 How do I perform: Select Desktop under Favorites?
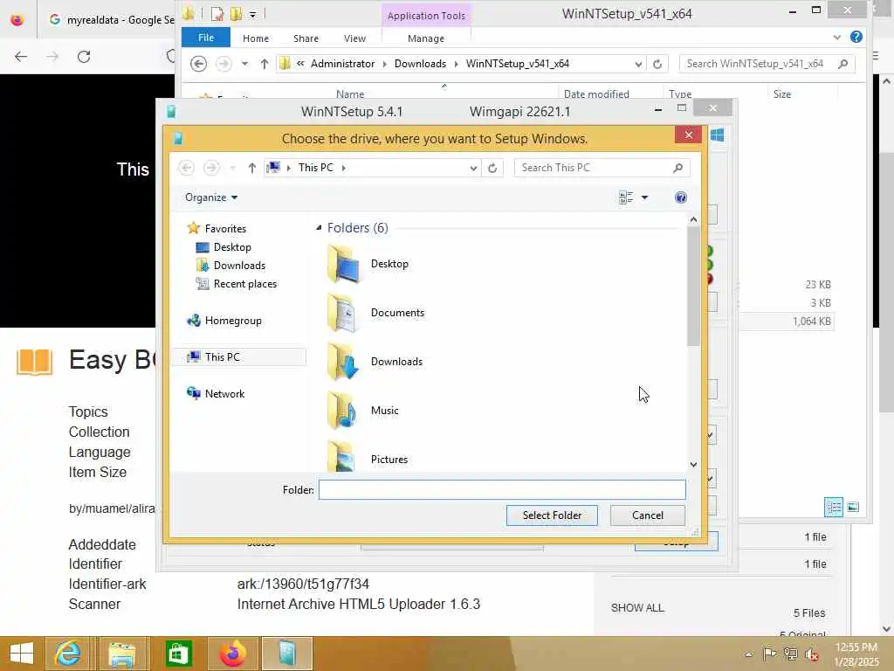point(232,247)
